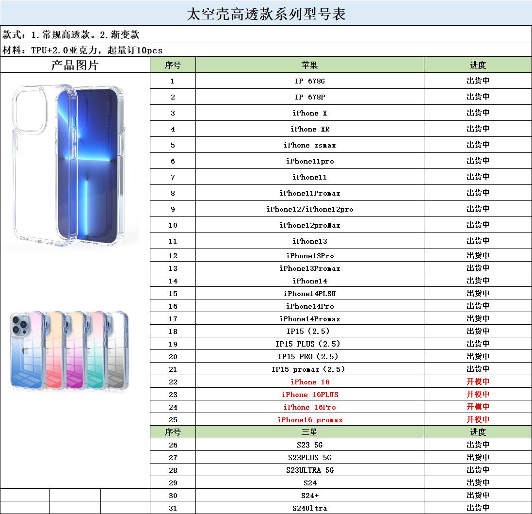Select the cell S23 5G

click(x=310, y=445)
